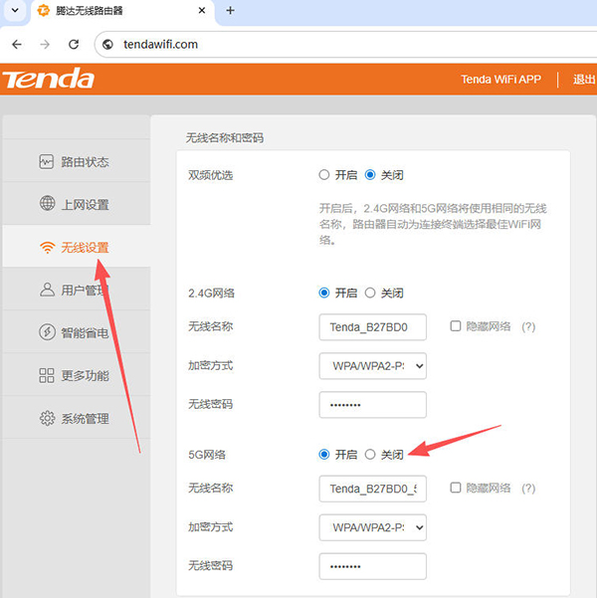Screen dimensions: 597x598
Task: Open 5G 加密方式 WPA/WPA2 dropdown
Action: [x=373, y=527]
